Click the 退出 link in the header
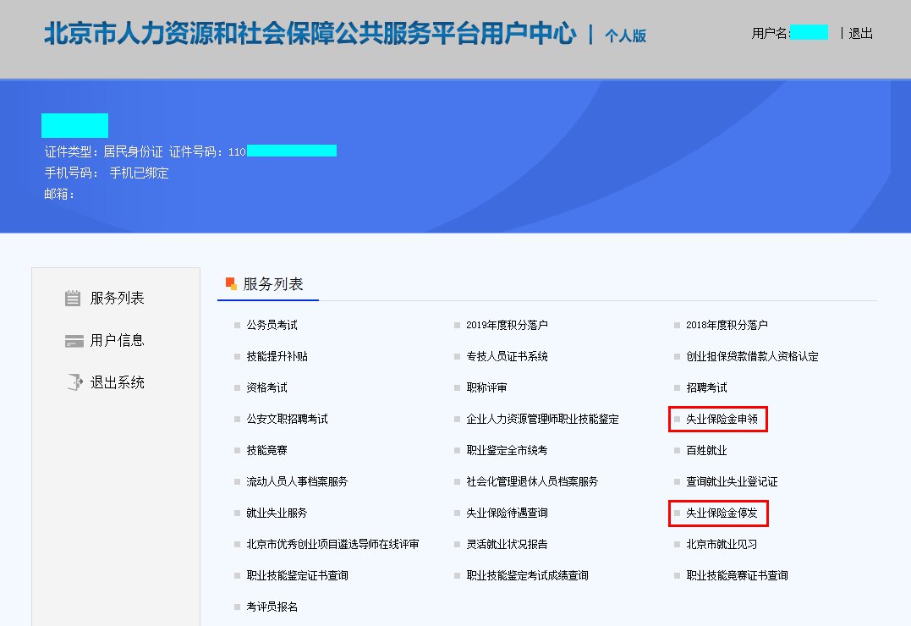The height and width of the screenshot is (626, 911). (860, 34)
